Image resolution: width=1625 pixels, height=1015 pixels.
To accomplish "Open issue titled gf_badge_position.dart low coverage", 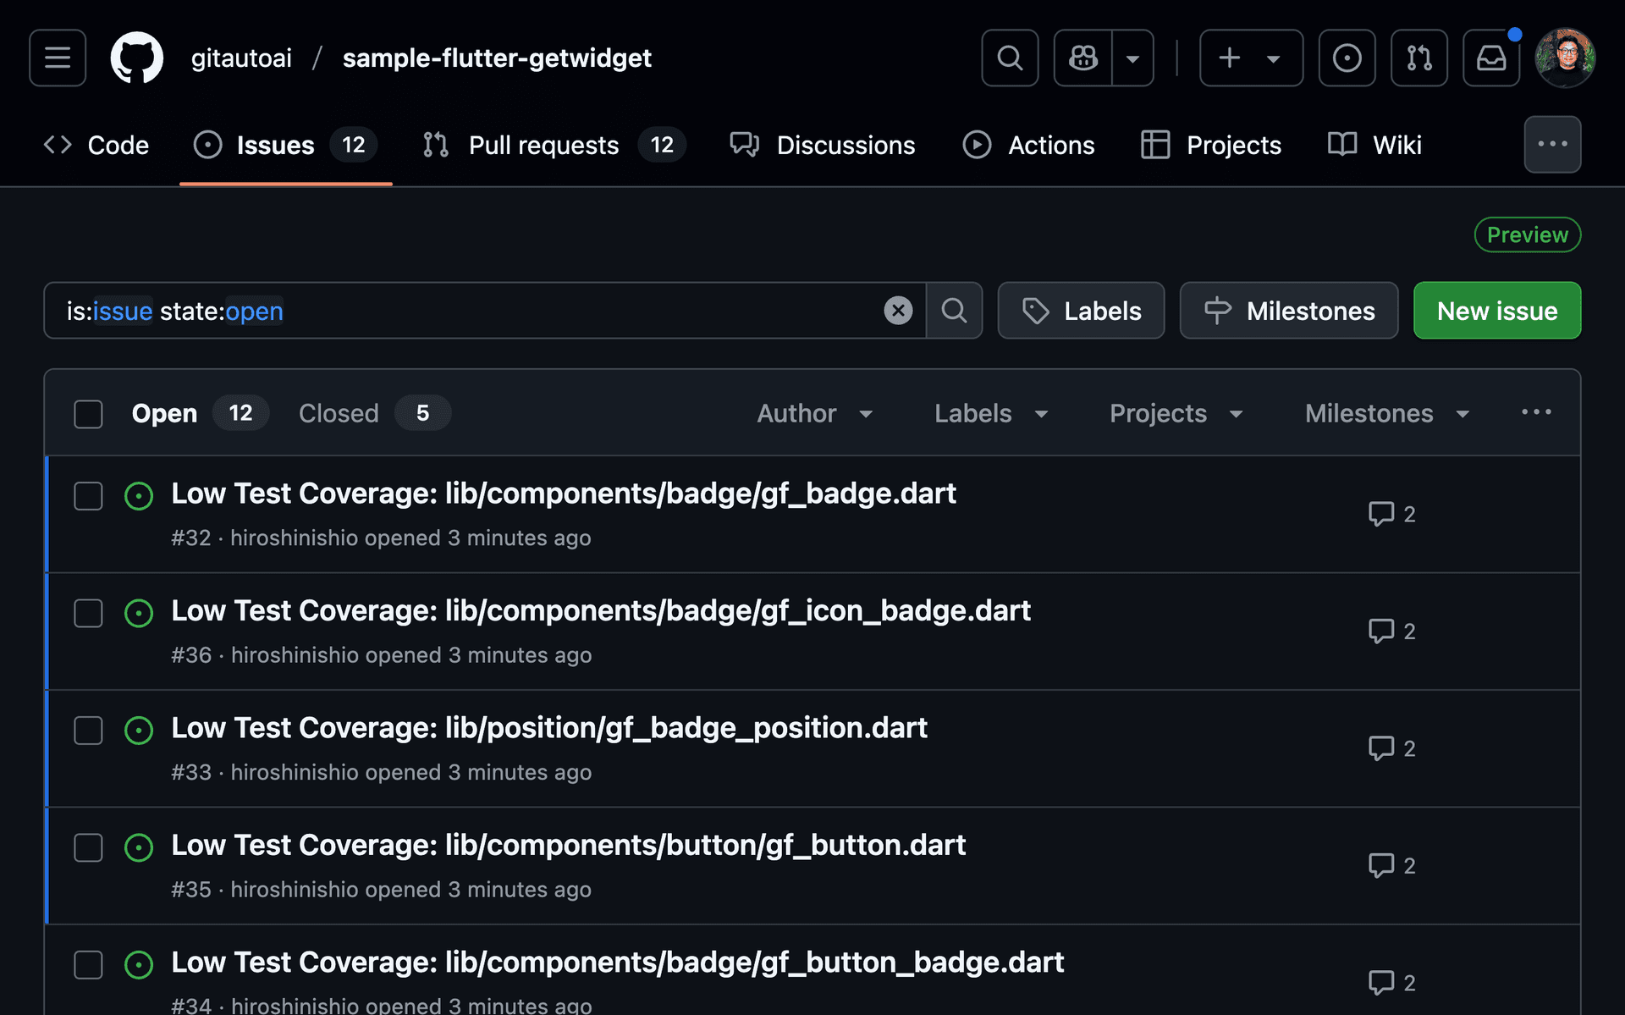I will click(548, 727).
